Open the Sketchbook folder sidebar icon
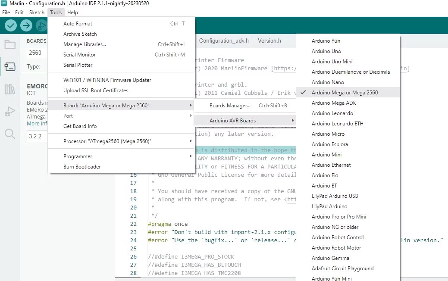Viewport: 448px width, 281px height. [10, 44]
